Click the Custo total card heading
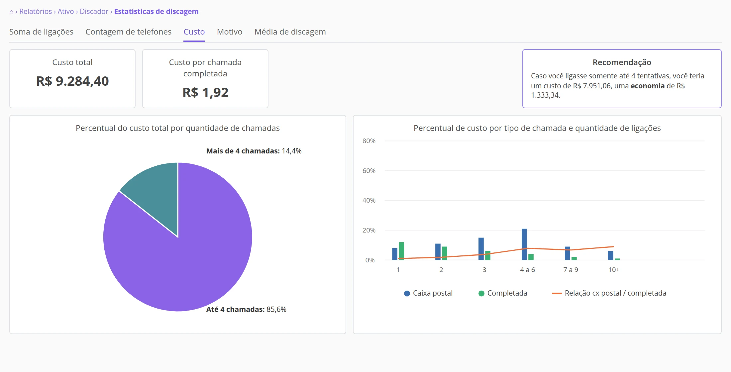731x372 pixels. (72, 62)
